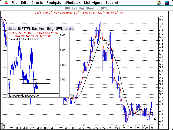Click the A95 date label on Weekly axis

(x=33, y=128)
